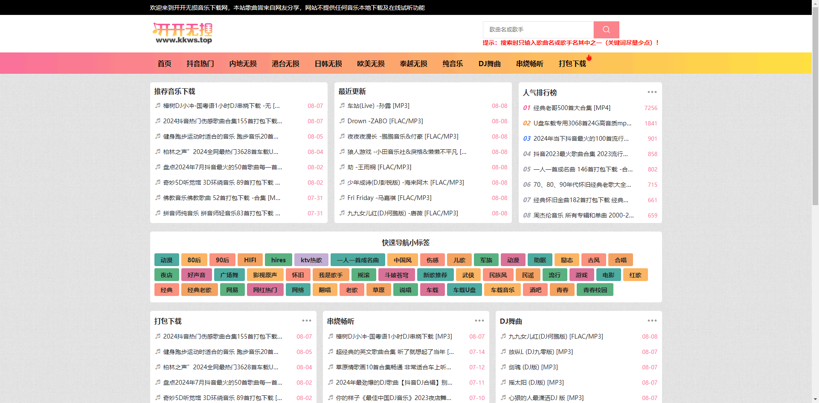819x403 pixels.
Task: Click note icon beside 2024年最劲爆的DJ歌曲
Action: (331, 382)
